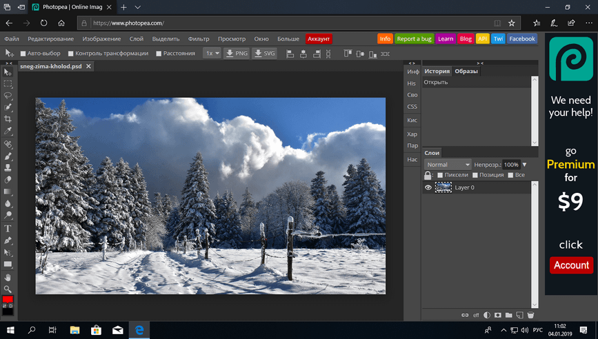
Task: Enable the Авто-выбор checkbox
Action: 23,54
